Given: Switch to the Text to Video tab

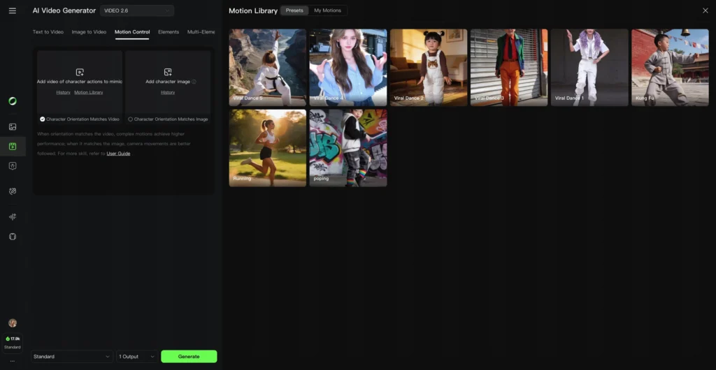Looking at the screenshot, I should point(48,32).
